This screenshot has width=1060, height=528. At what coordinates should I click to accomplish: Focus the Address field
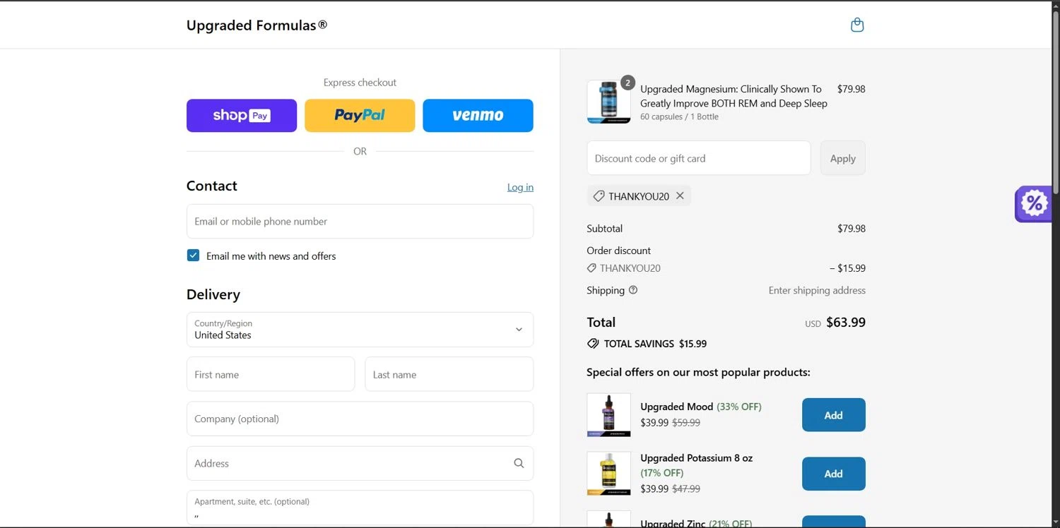[360, 463]
